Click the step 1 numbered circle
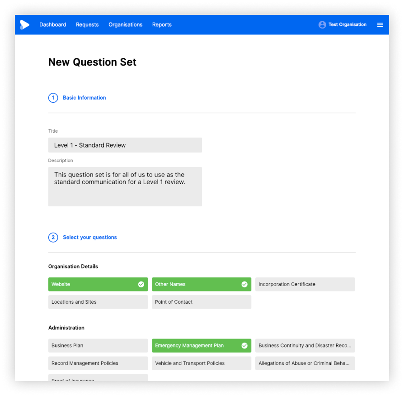The width and height of the screenshot is (404, 396). click(x=53, y=98)
